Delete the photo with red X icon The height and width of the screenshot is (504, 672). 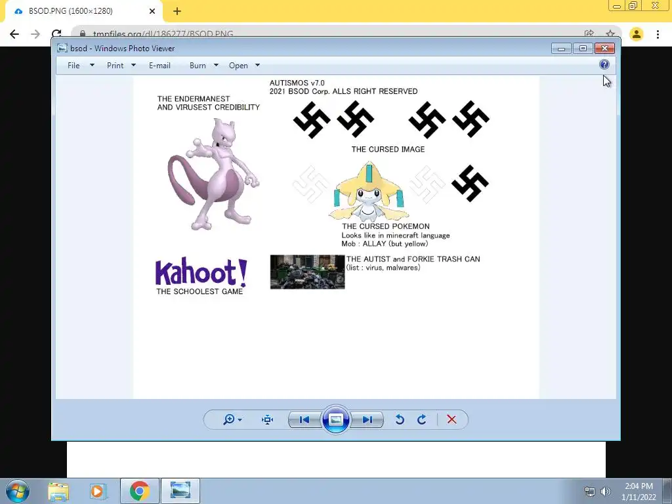(451, 419)
